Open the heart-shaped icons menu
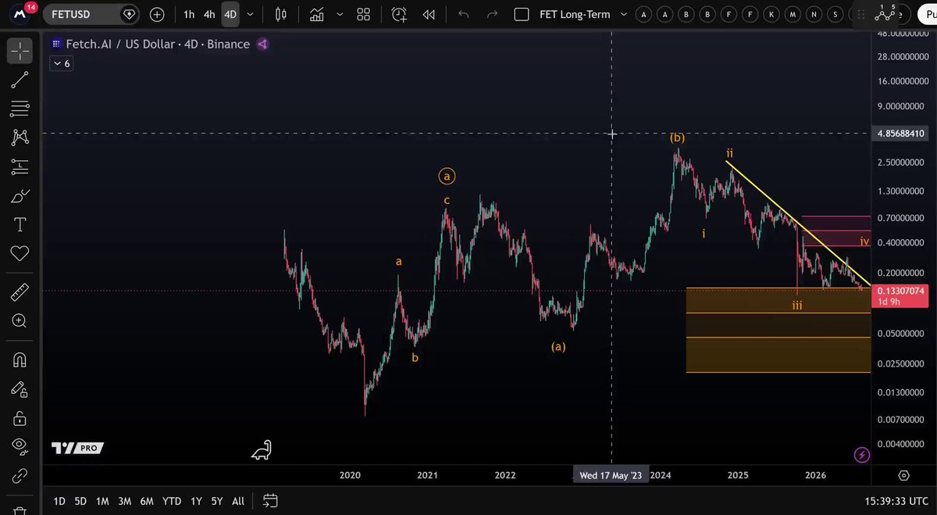Viewport: 937px width, 515px height. pyautogui.click(x=20, y=253)
